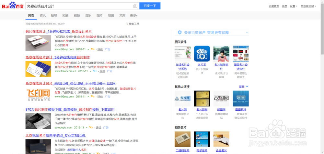Open result 免费在线设计名片_画册印刷

(70, 83)
